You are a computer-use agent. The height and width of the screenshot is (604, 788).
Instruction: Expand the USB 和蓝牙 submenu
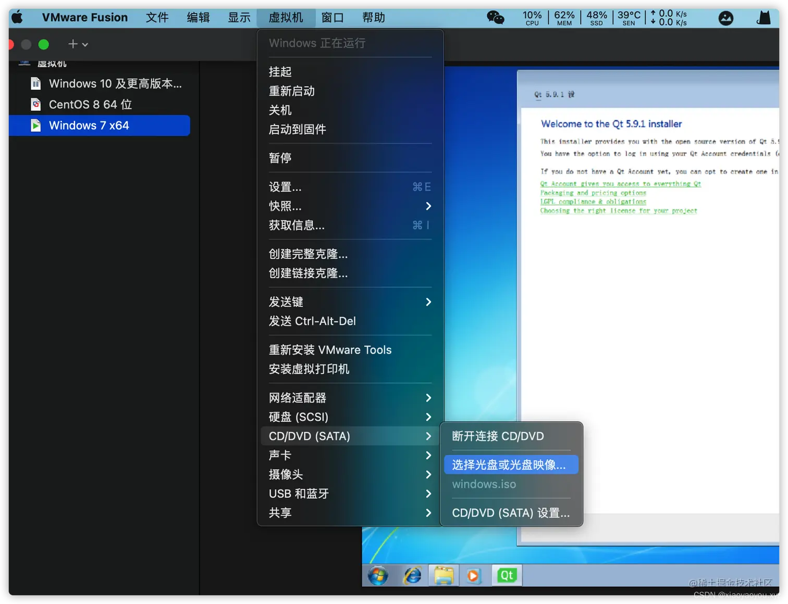[x=350, y=494]
